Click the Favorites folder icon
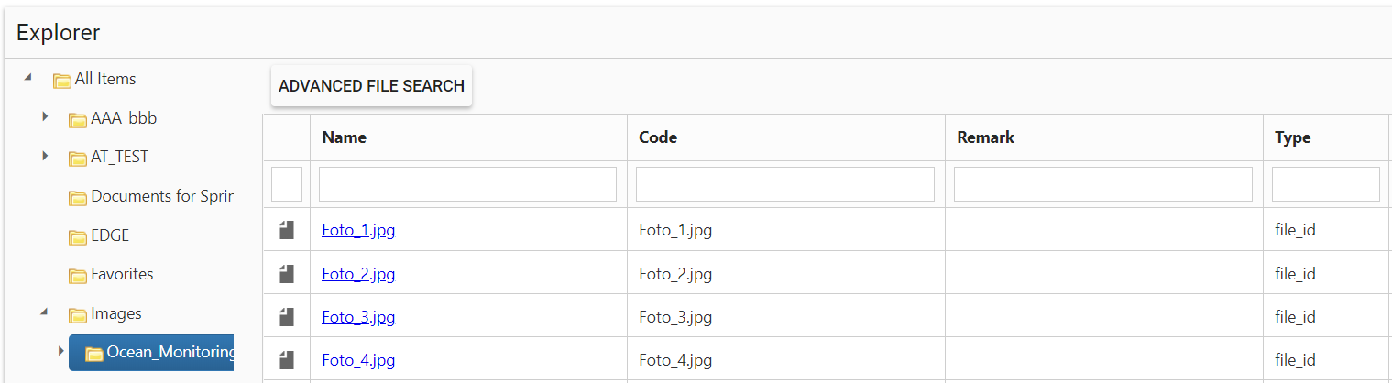 point(78,275)
